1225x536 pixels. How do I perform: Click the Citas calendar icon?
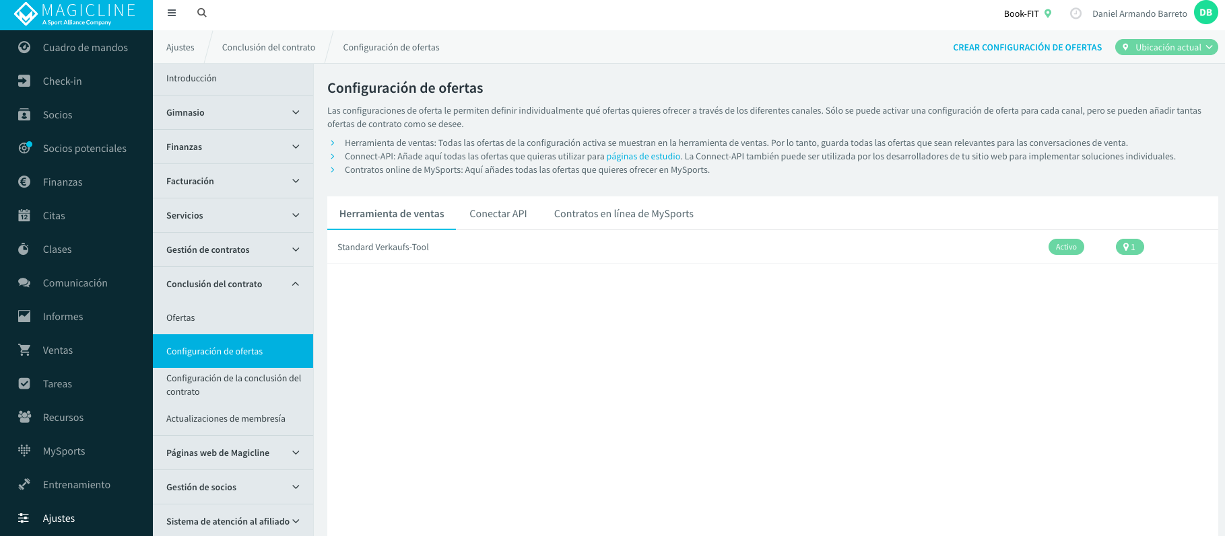(x=24, y=215)
